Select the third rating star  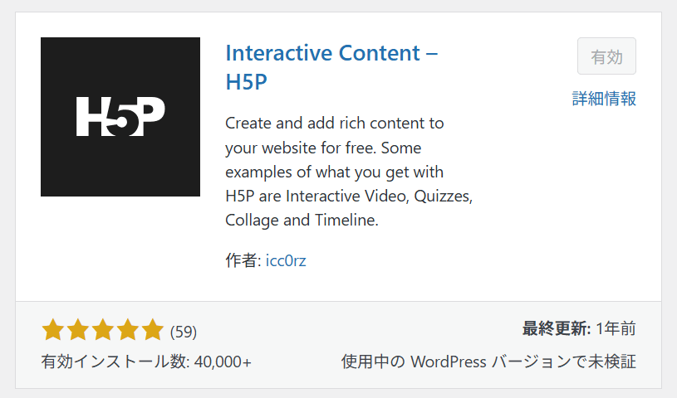coord(103,331)
